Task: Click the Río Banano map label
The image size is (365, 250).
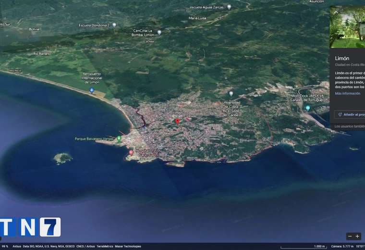Action: 42,53
